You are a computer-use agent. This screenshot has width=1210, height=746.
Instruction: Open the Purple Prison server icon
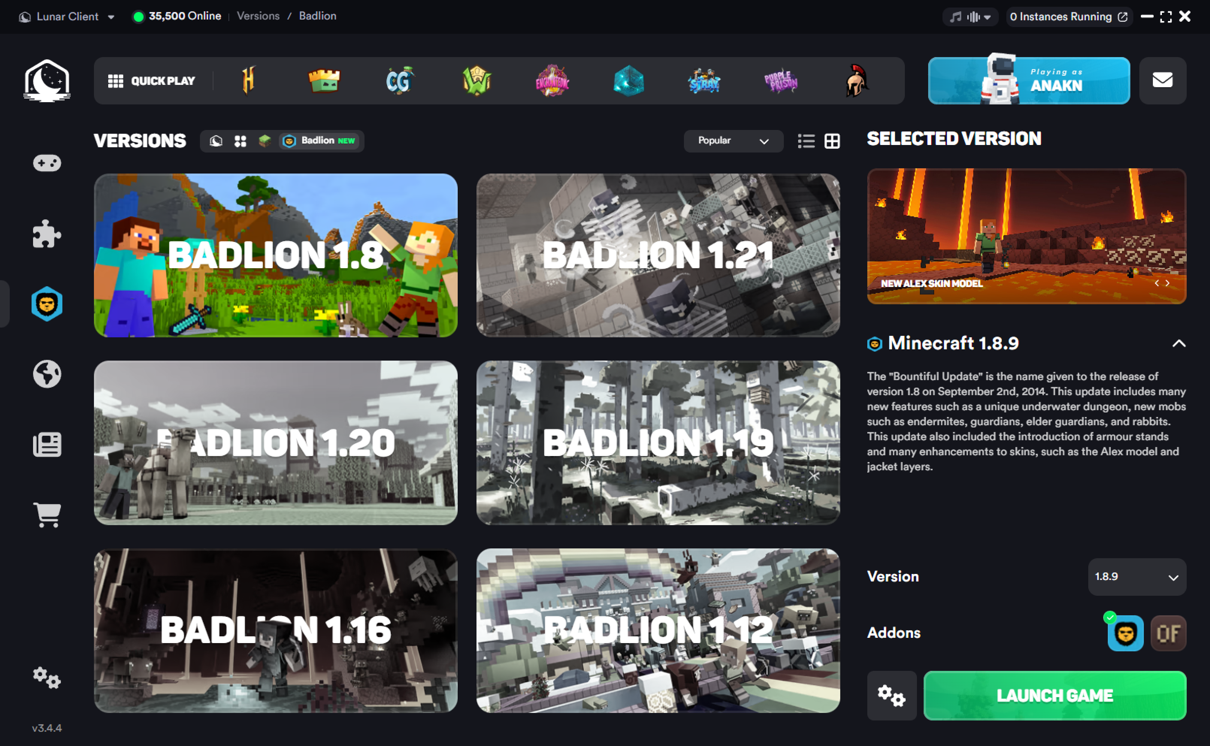tap(781, 82)
